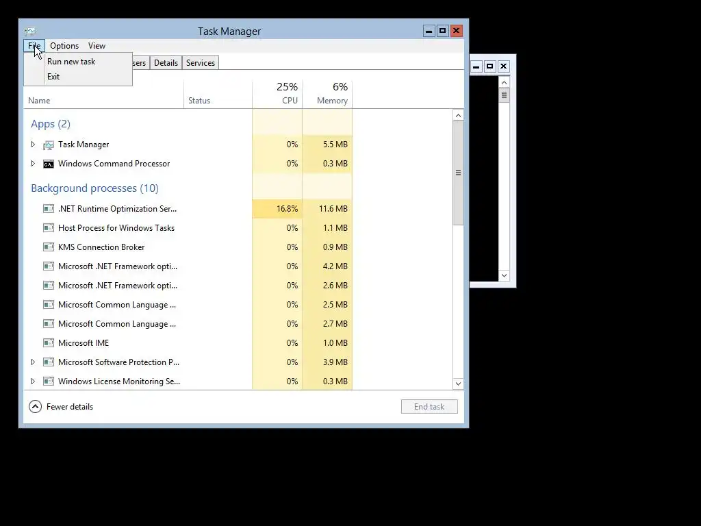The height and width of the screenshot is (526, 701).
Task: Click the End task button
Action: (429, 407)
